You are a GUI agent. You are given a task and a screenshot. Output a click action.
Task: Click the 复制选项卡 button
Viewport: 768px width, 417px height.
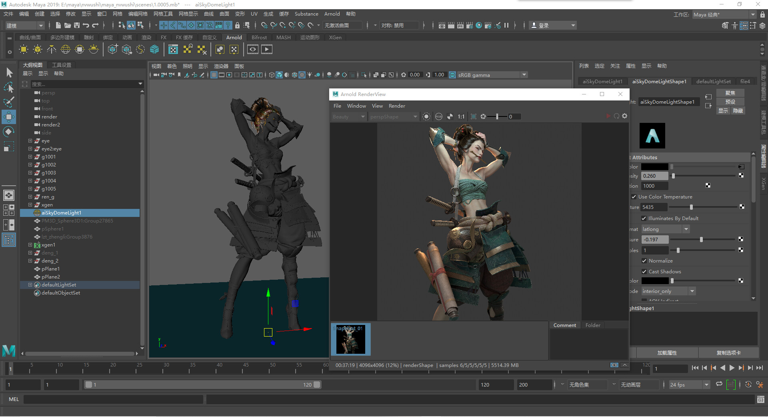point(728,353)
